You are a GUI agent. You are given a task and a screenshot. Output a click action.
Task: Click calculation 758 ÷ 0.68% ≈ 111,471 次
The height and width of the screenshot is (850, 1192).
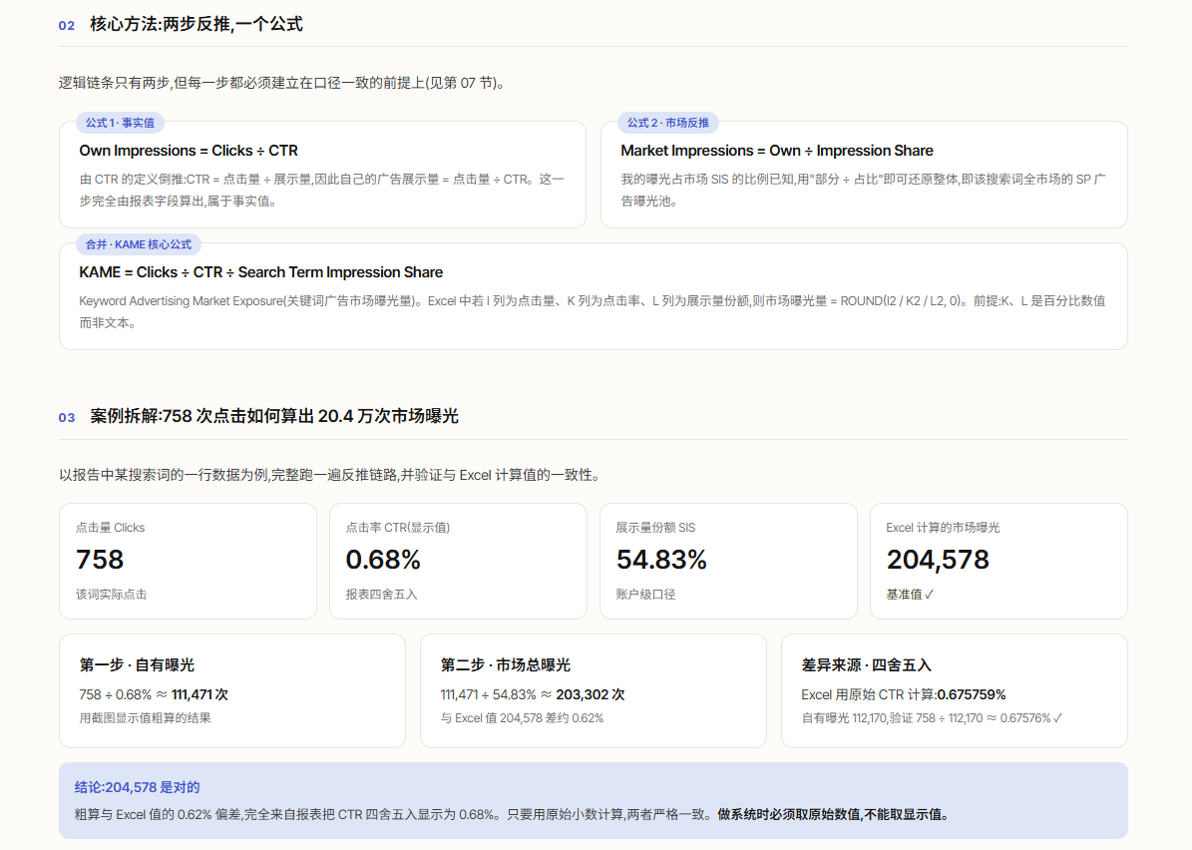[x=154, y=695]
